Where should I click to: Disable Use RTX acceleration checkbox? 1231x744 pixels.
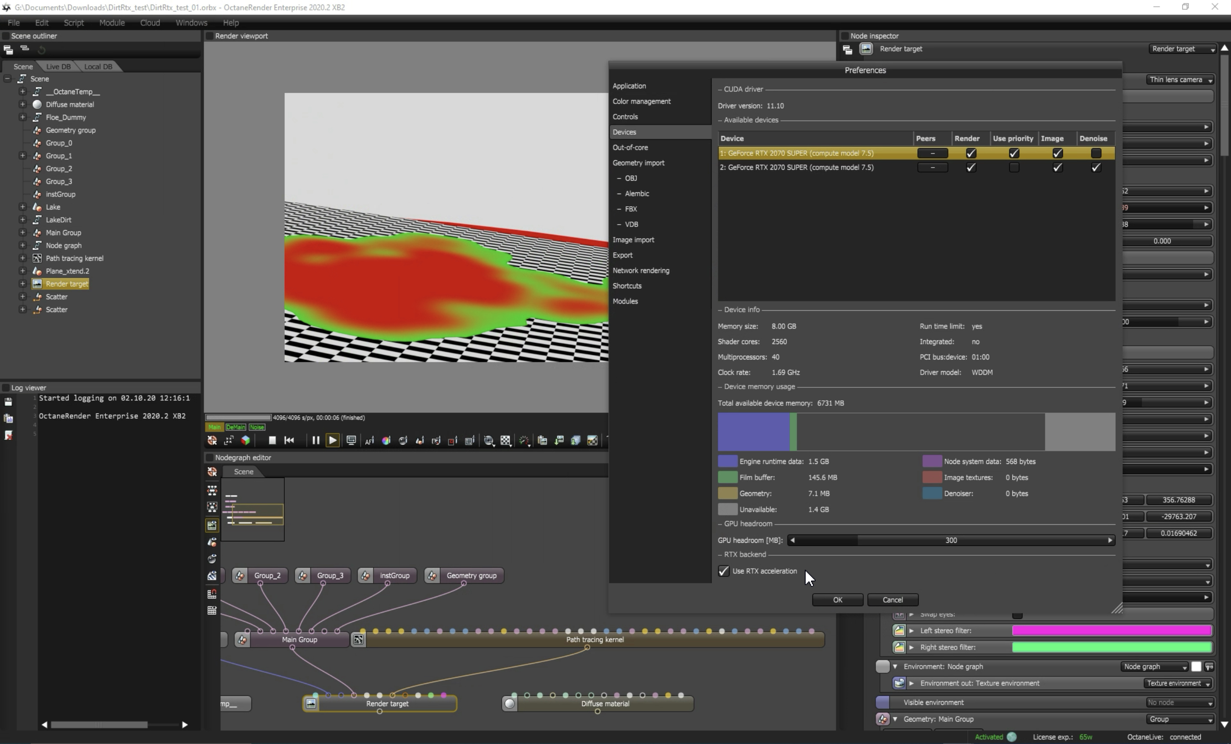point(723,571)
